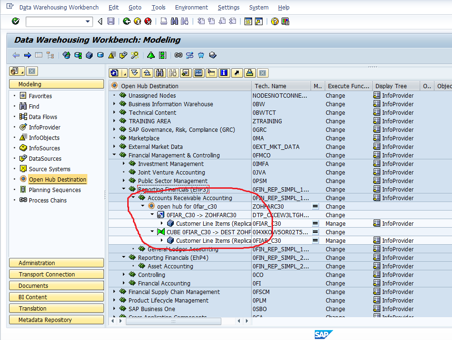Click the Expand Subtree down-triangle icon
Screen dimensions: 452x340
coord(134,73)
